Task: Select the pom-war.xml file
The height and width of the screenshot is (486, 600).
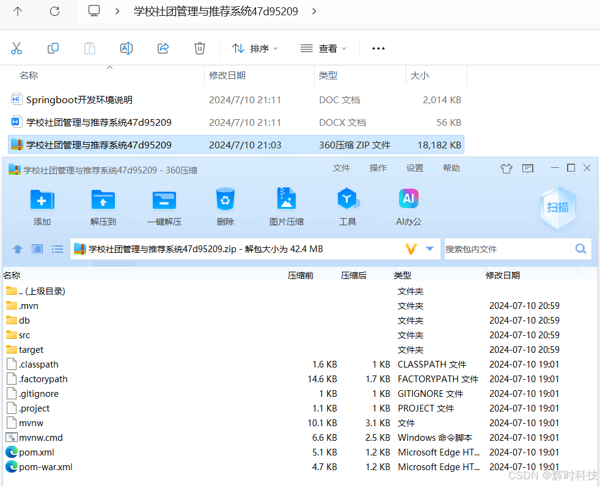Action: [x=39, y=467]
